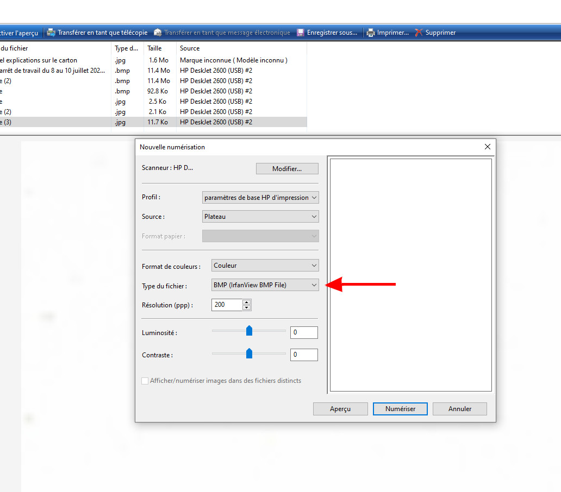
Task: Check Afficher/numériser images dans des fichiers distincts
Action: tap(145, 381)
